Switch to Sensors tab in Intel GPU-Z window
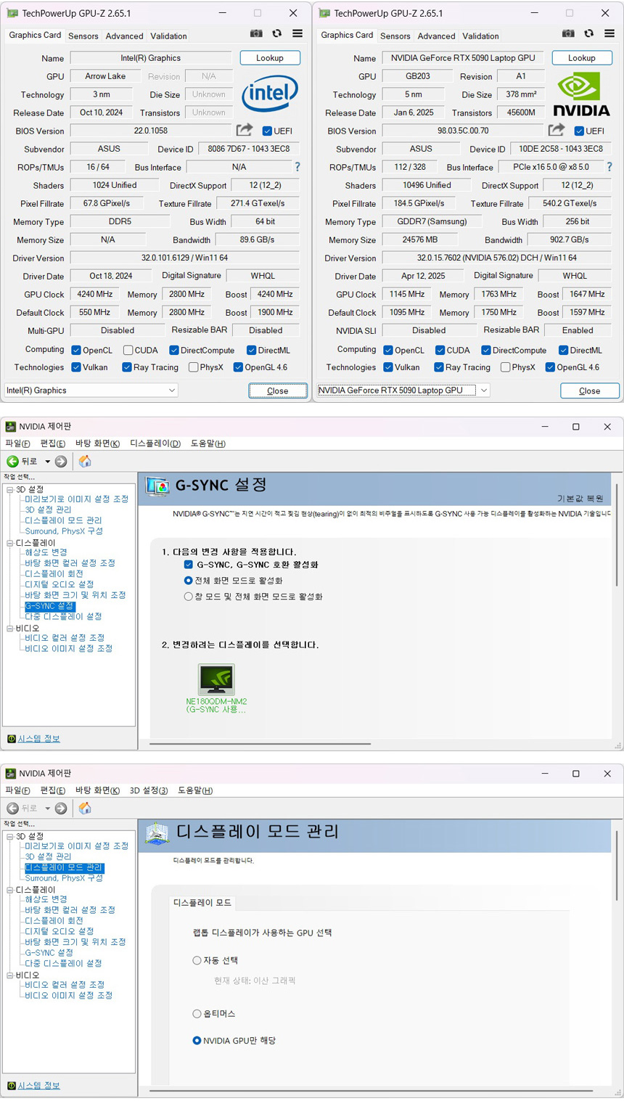624x1101 pixels. (x=83, y=36)
